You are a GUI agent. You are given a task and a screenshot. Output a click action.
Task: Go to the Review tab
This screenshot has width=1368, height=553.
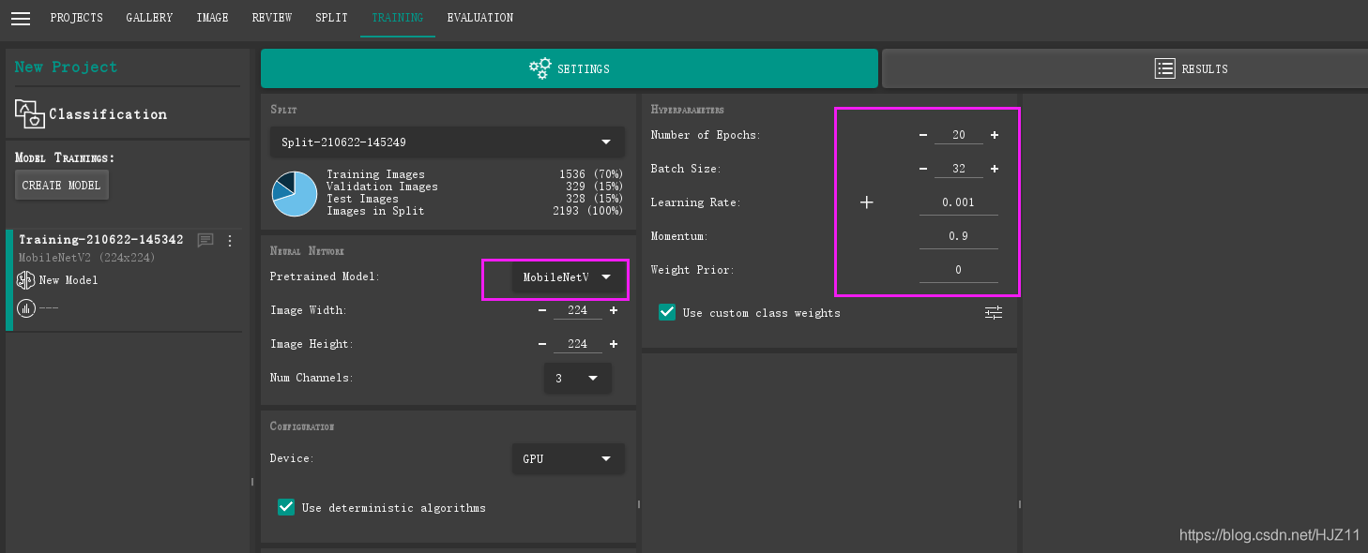(271, 18)
